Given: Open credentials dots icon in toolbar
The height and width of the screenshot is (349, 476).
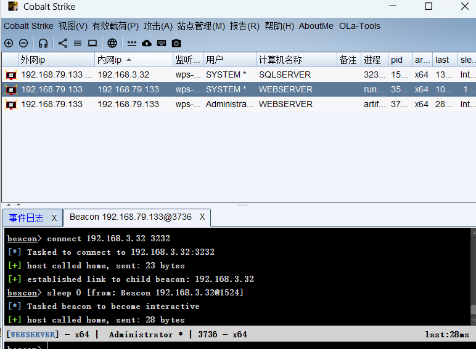Looking at the screenshot, I should (132, 44).
